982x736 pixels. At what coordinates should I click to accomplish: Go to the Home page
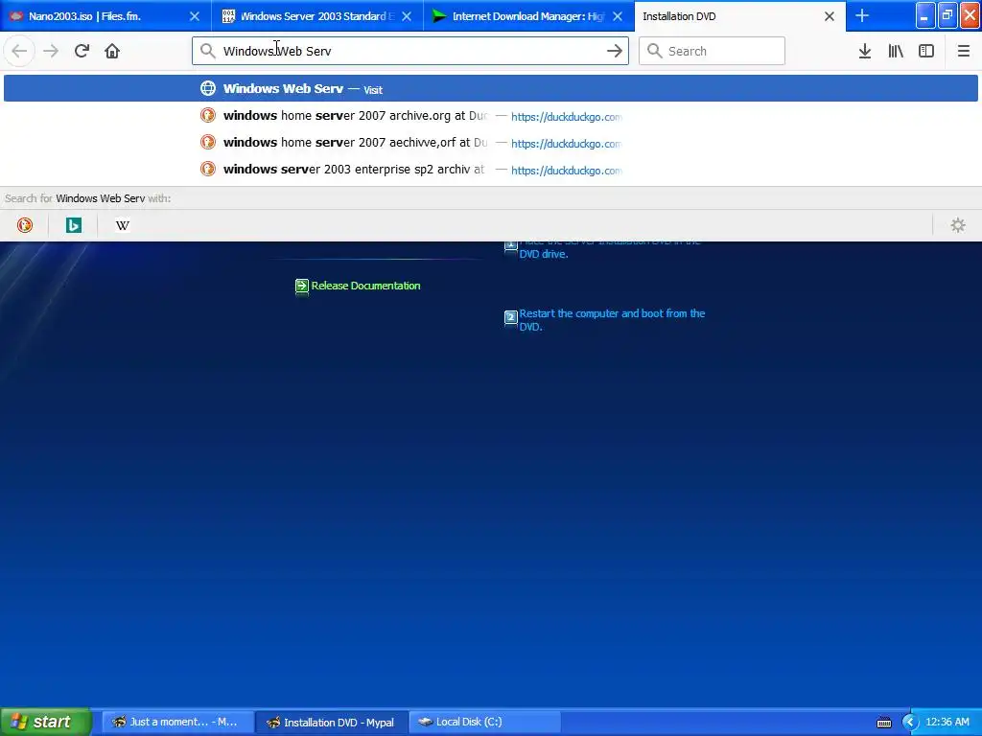coord(112,51)
